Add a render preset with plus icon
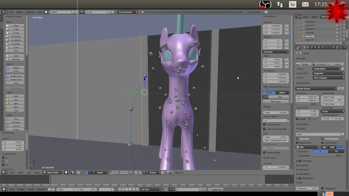 click(x=339, y=89)
